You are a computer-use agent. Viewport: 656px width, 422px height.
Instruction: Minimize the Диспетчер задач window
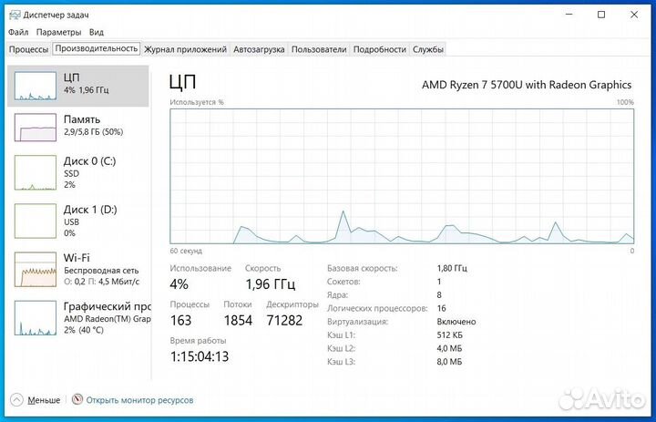(x=569, y=15)
